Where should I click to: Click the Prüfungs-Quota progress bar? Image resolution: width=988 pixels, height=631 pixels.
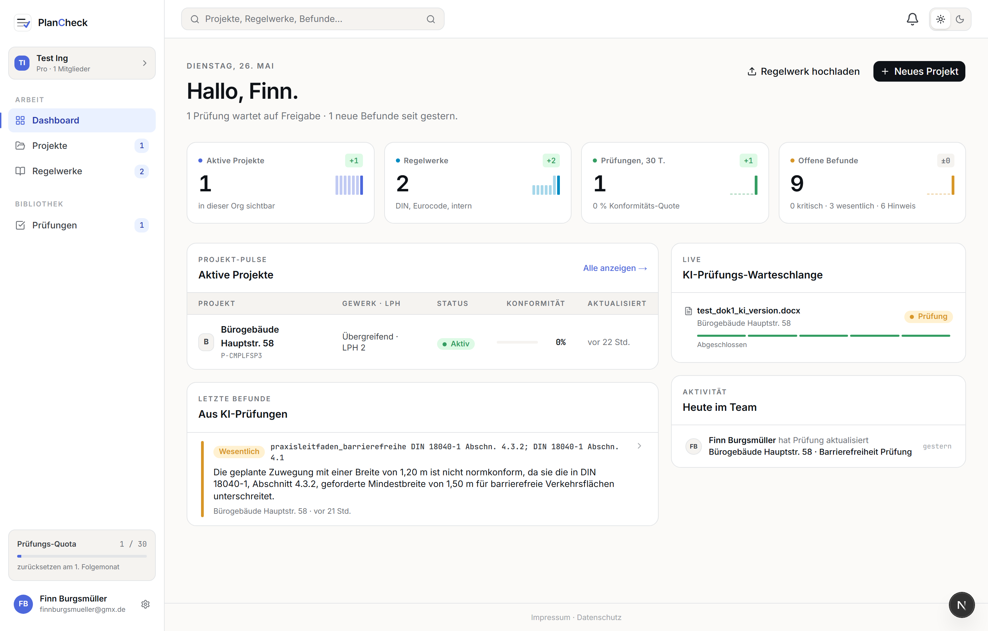click(82, 556)
